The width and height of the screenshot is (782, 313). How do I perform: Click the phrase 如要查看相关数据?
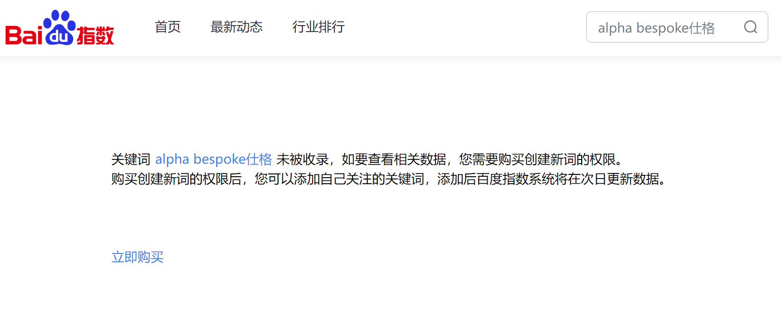394,160
